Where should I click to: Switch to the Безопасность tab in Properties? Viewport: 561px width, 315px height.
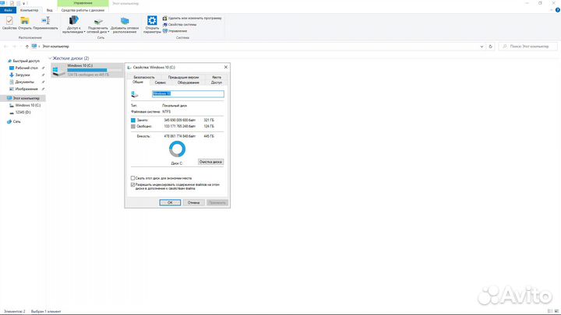click(144, 77)
